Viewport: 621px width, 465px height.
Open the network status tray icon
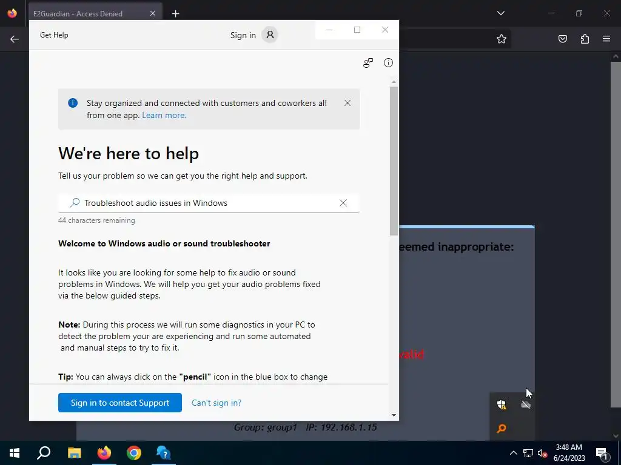528,453
